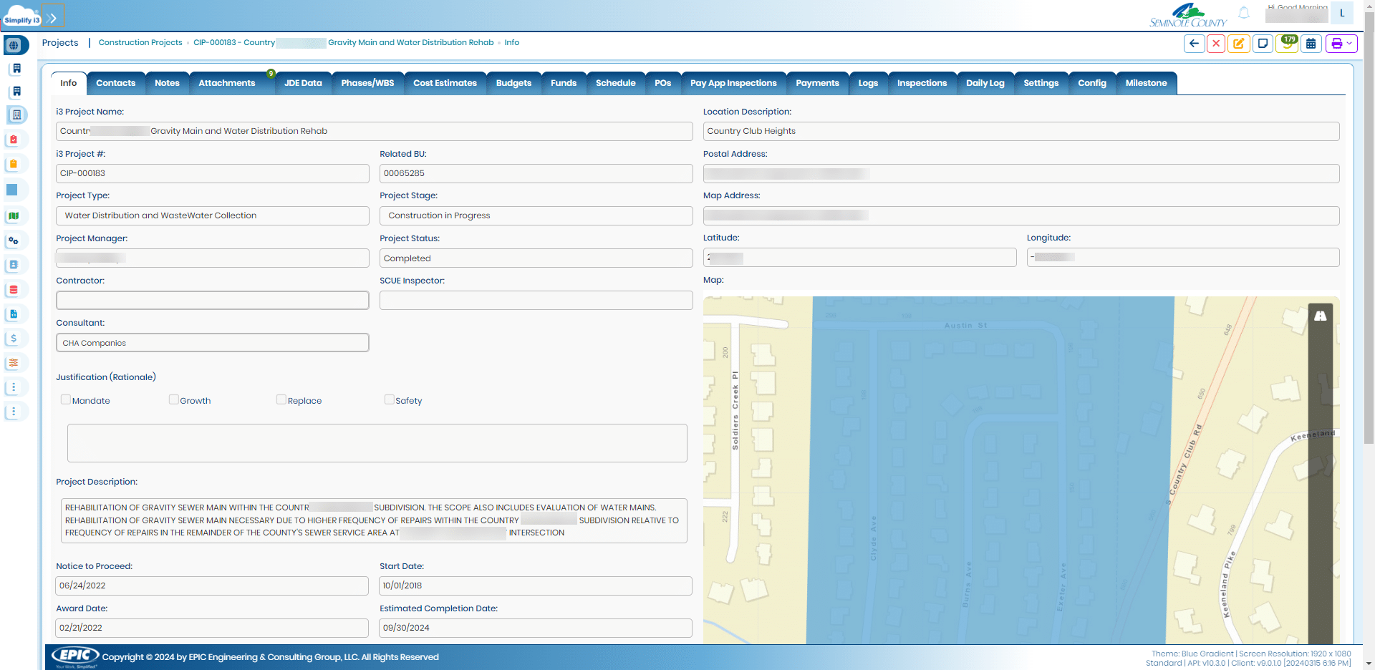Click the notification bell icon
This screenshot has height=670, width=1375.
[x=1244, y=13]
